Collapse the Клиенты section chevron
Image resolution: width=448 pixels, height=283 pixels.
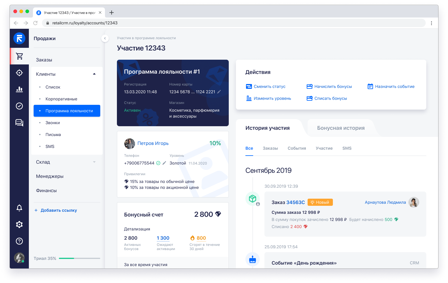tap(94, 74)
